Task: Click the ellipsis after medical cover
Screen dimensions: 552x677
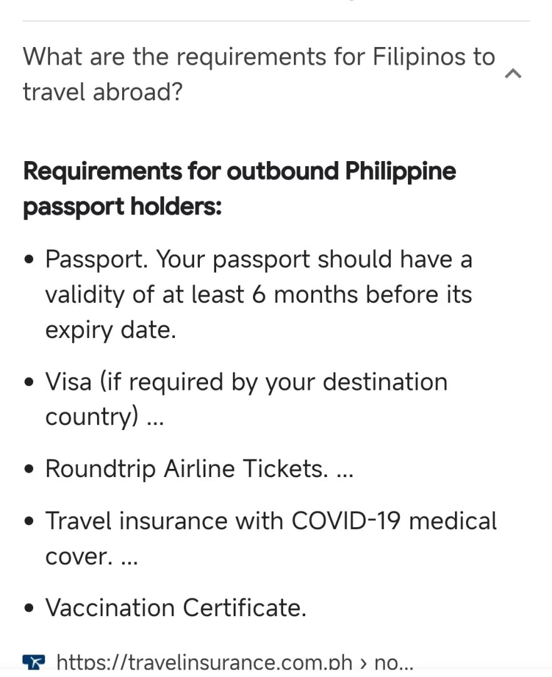Action: tap(128, 557)
